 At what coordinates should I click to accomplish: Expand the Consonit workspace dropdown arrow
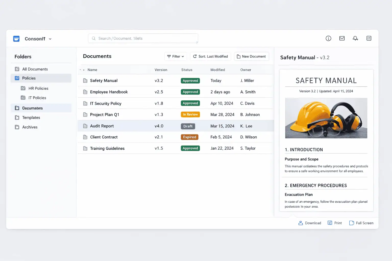click(50, 39)
